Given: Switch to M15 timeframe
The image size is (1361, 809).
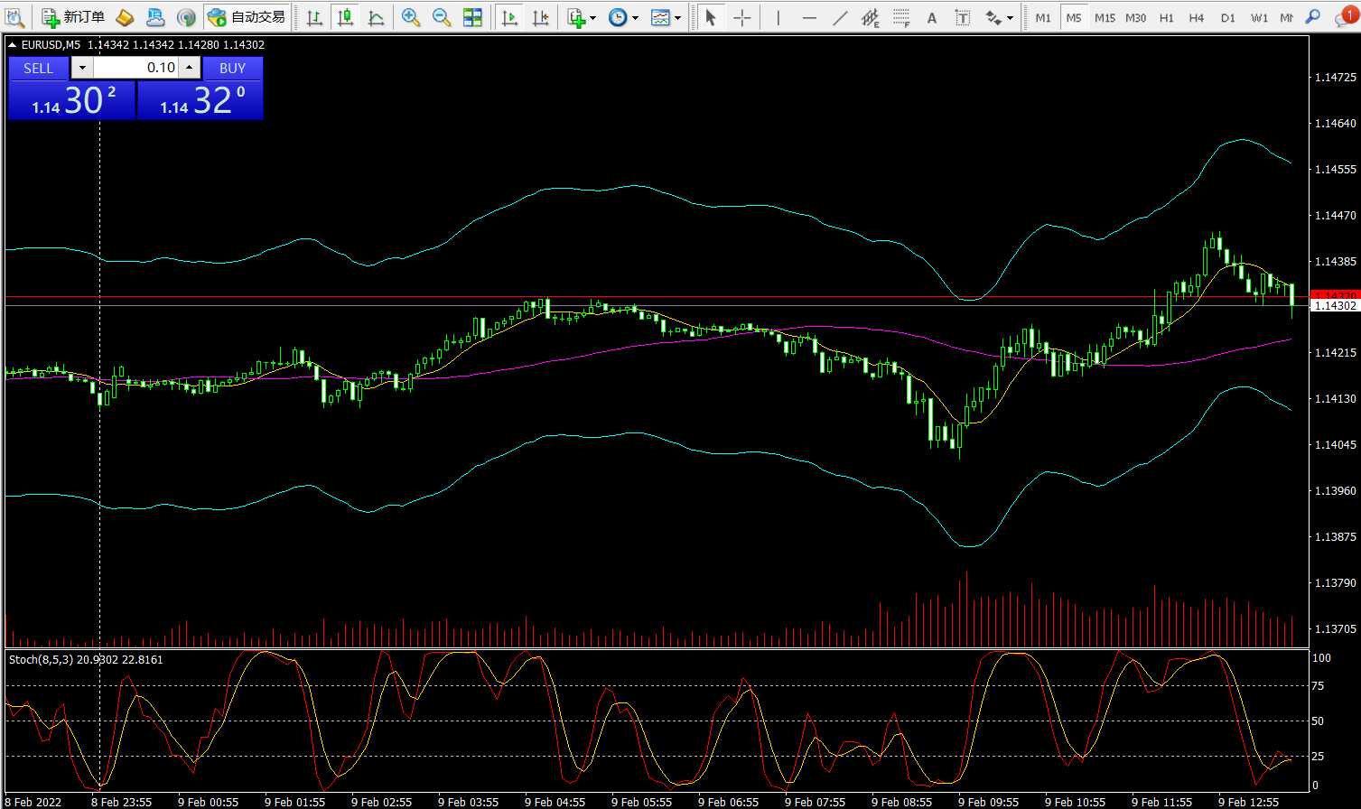Looking at the screenshot, I should tap(1105, 17).
